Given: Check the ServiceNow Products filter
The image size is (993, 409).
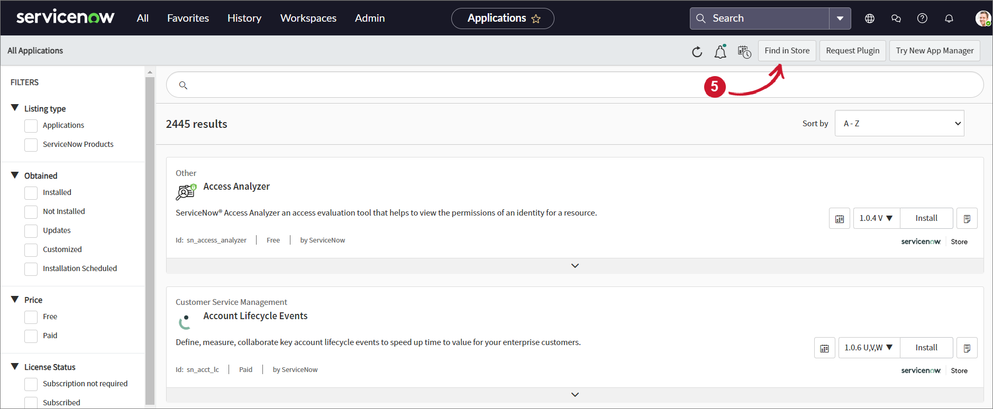Looking at the screenshot, I should pos(31,145).
